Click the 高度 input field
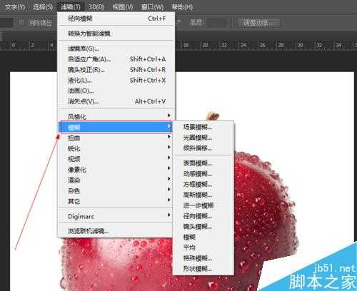The width and height of the screenshot is (357, 291). (x=217, y=23)
